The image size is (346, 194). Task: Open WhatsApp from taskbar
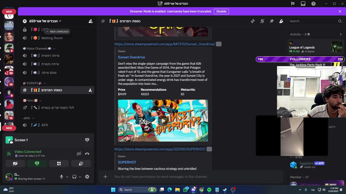[185, 190]
